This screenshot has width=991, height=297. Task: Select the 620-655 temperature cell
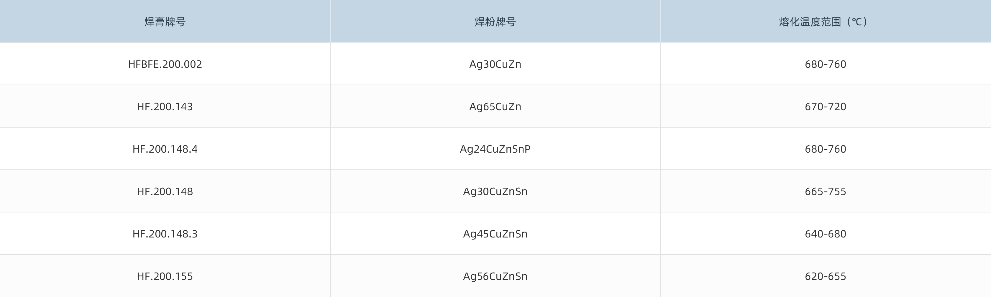coord(825,276)
